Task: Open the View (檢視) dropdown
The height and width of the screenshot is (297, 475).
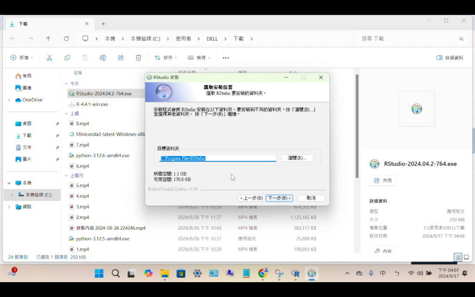Action: pyautogui.click(x=199, y=58)
